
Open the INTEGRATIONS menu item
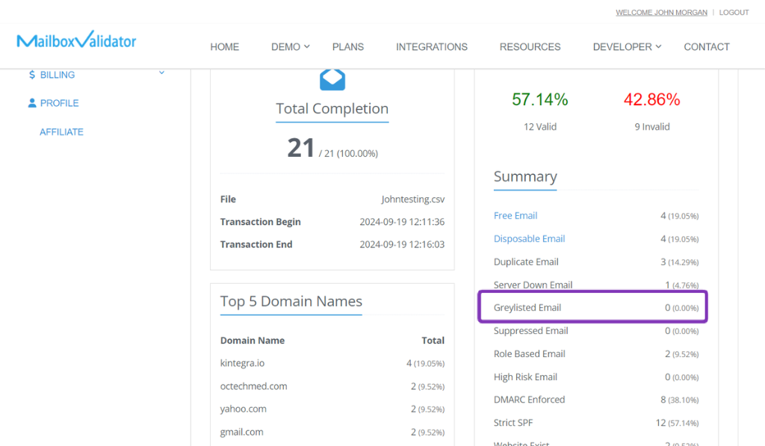[432, 47]
